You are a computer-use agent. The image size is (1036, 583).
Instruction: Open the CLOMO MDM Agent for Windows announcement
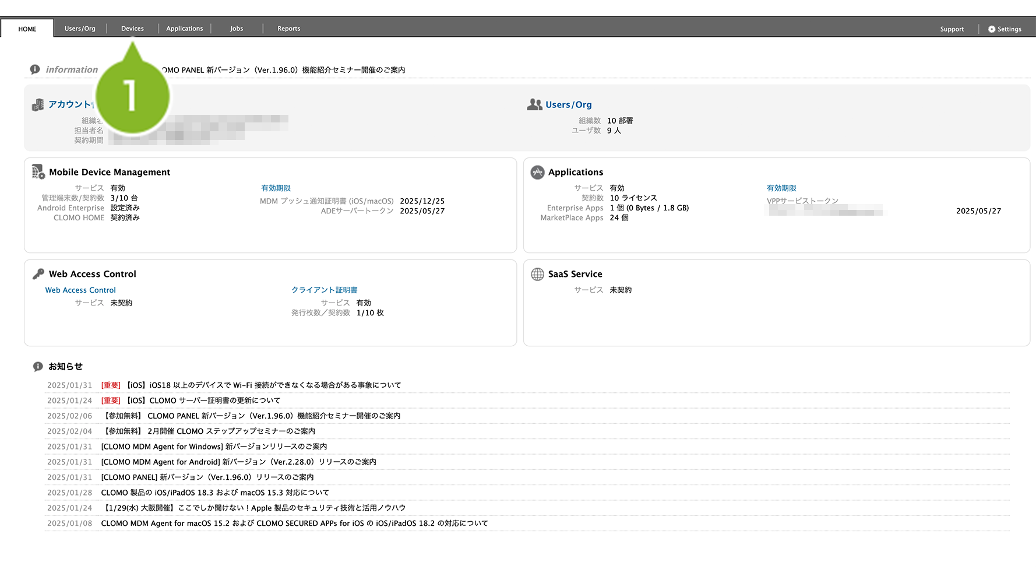click(x=214, y=447)
